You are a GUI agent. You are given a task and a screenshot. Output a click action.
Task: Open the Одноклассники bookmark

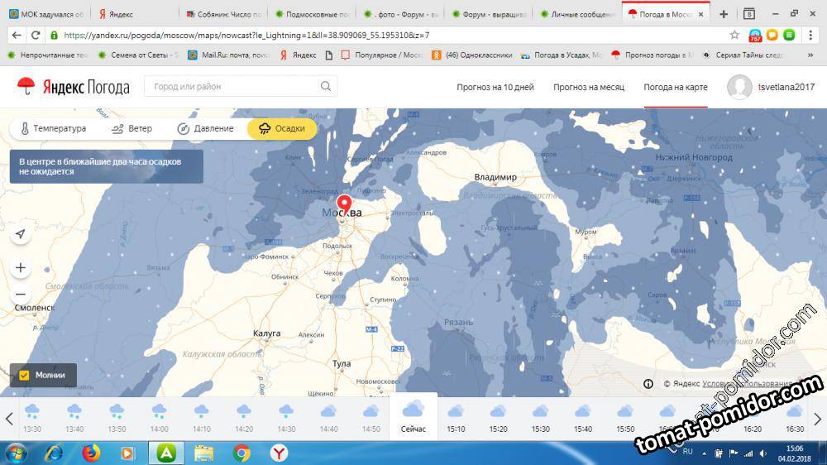click(471, 55)
